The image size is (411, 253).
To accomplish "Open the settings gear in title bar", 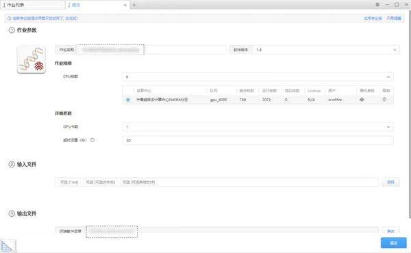I will tap(377, 5).
